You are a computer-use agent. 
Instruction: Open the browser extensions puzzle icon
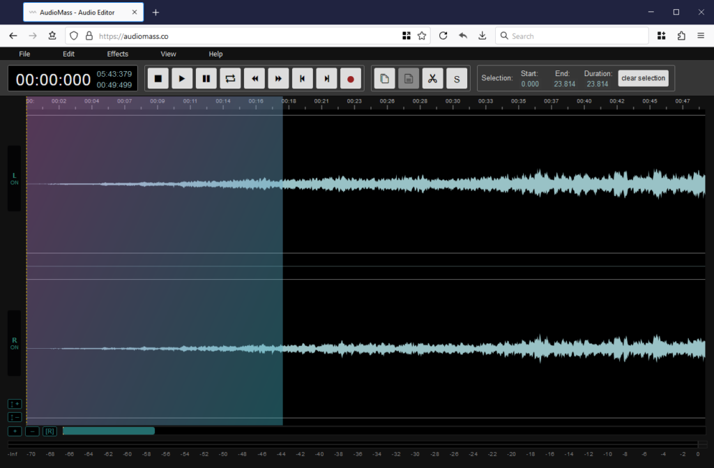(x=681, y=36)
